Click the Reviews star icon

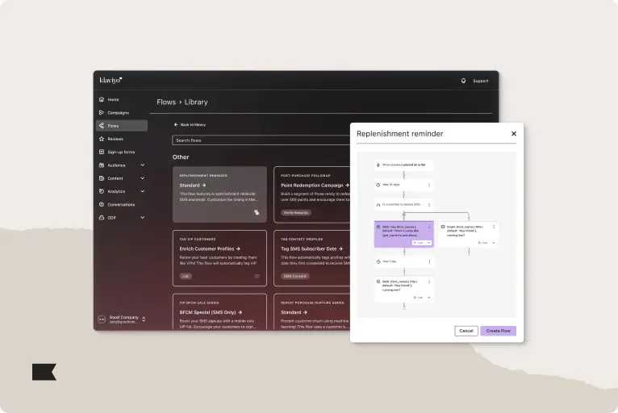pos(102,139)
